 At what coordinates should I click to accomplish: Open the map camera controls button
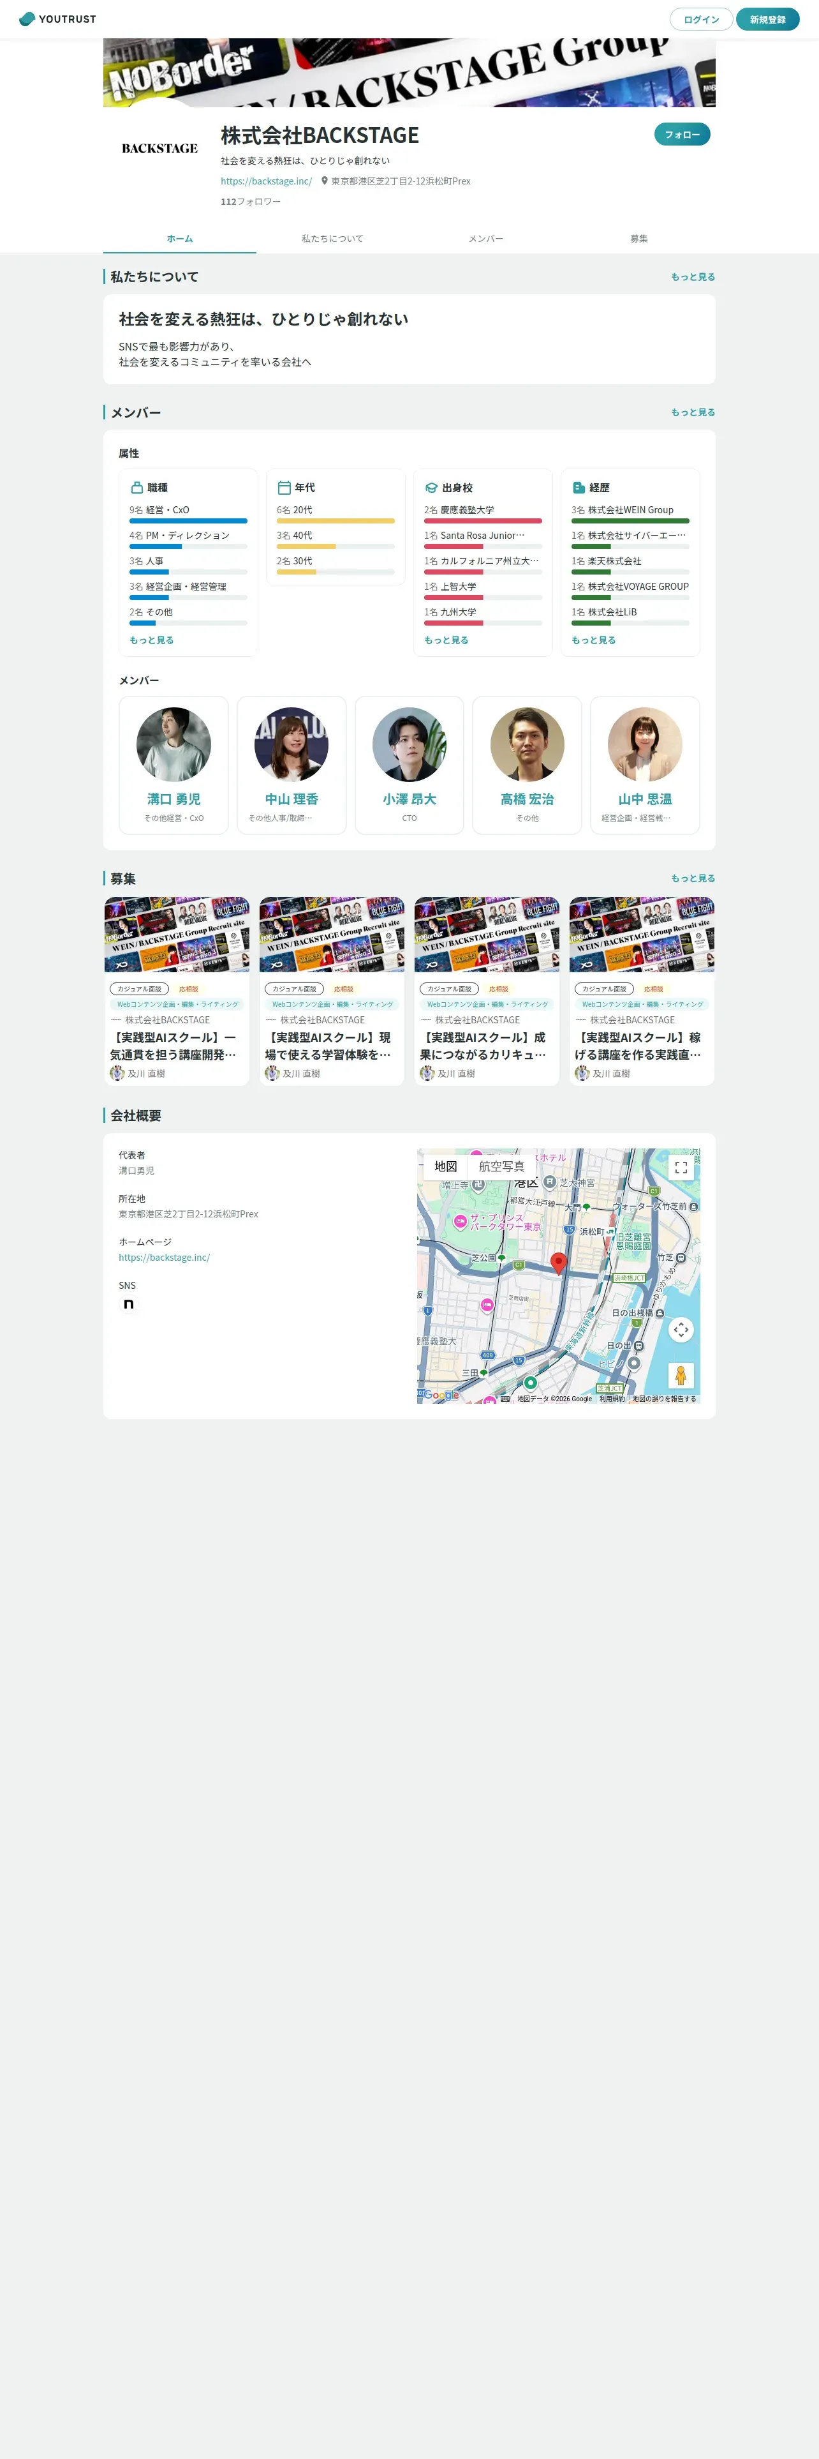(x=681, y=1330)
